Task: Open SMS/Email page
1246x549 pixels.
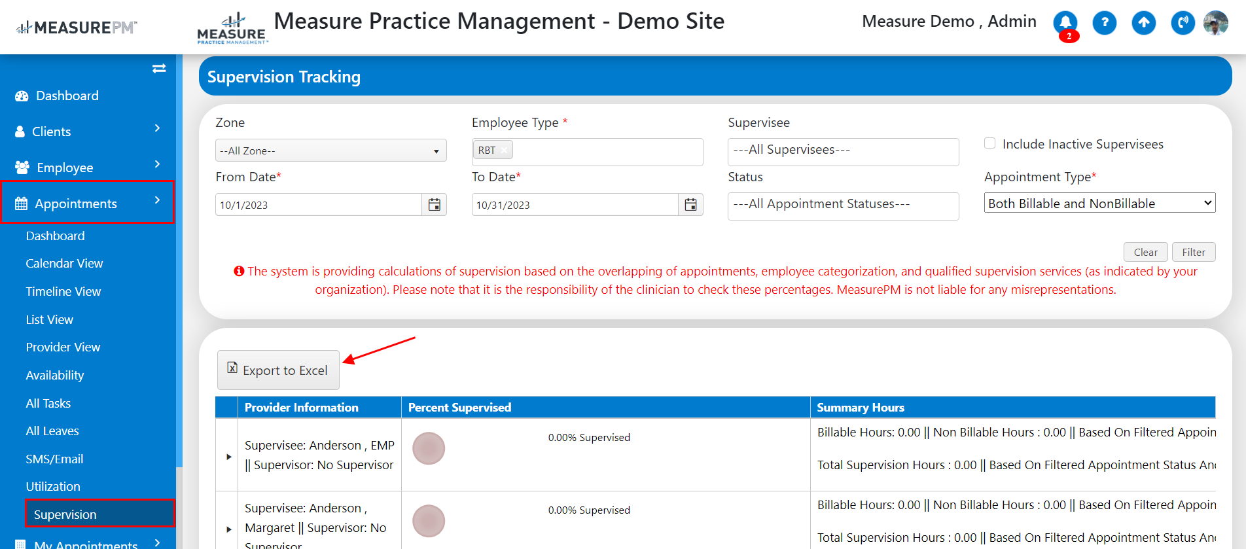Action: 54,459
